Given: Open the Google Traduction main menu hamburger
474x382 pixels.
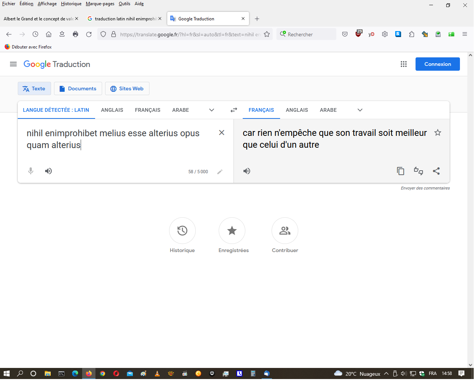Looking at the screenshot, I should pyautogui.click(x=13, y=64).
